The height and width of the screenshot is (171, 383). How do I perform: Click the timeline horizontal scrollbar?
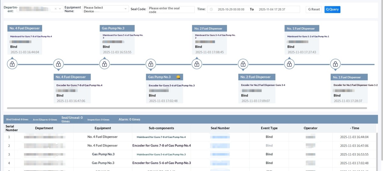click(x=187, y=108)
